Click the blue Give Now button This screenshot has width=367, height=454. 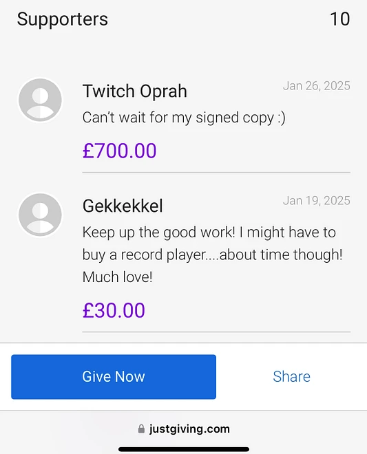pyautogui.click(x=114, y=377)
